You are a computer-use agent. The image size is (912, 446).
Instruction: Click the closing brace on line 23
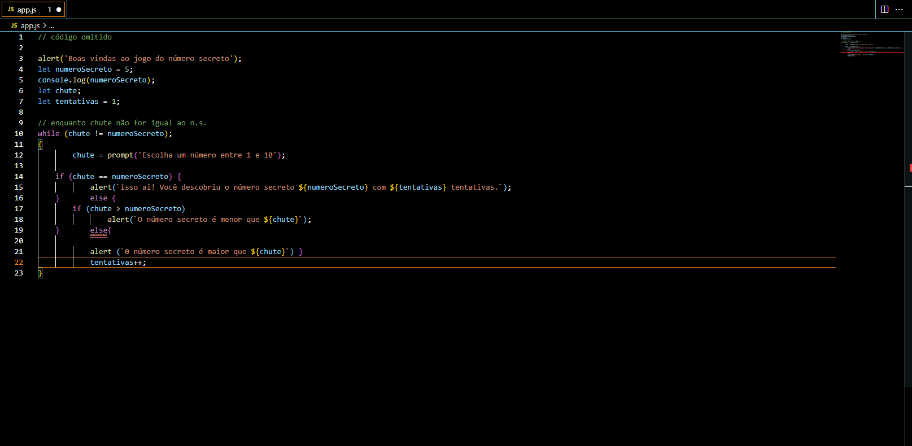tap(40, 273)
